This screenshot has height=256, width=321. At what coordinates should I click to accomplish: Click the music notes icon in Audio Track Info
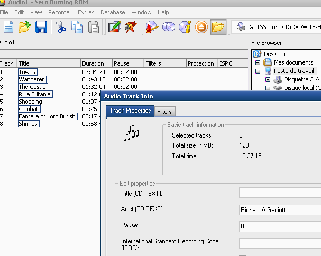click(x=131, y=133)
